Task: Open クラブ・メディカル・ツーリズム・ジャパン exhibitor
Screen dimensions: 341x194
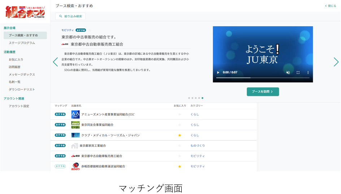Action: [x=111, y=135]
